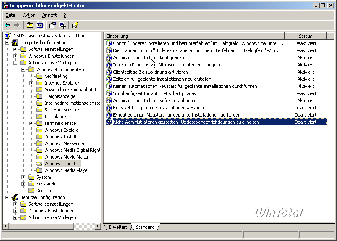Select the Internetinformationsdienste tree item
This screenshot has width=337, height=241.
(x=72, y=103)
